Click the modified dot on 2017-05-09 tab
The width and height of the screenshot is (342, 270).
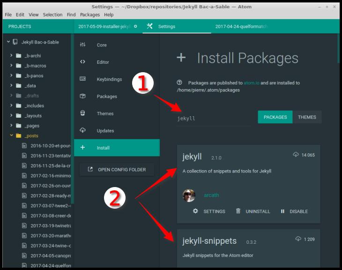click(135, 26)
